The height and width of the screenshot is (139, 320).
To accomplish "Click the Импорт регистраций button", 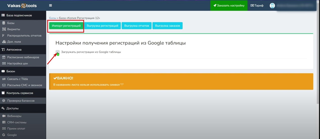I will tap(66, 26).
